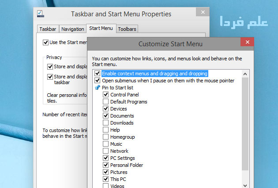The height and width of the screenshot is (188, 278).
Task: Enable the Homegroup checkbox
Action: [x=106, y=137]
